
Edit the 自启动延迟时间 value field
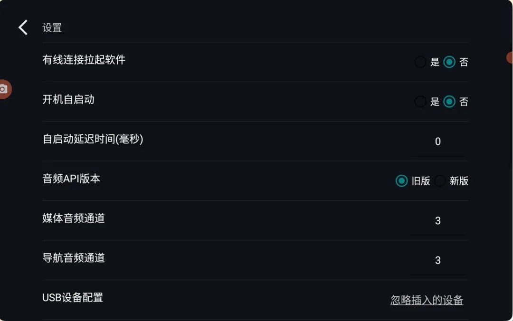[438, 142]
